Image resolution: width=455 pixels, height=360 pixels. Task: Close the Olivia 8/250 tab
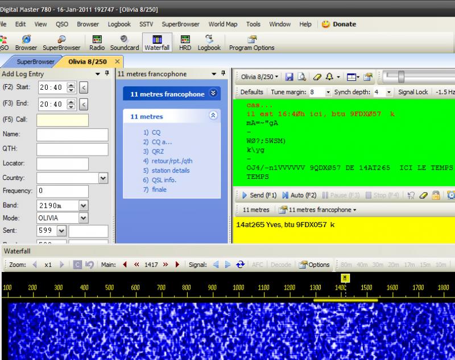117,61
